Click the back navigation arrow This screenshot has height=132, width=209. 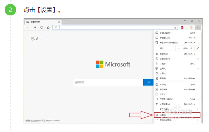pos(28,27)
